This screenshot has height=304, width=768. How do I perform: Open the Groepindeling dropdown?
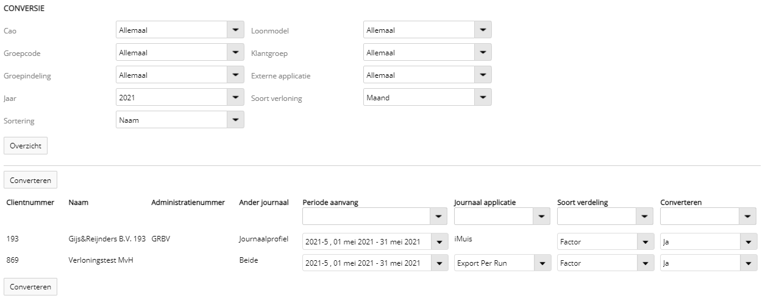pyautogui.click(x=180, y=75)
